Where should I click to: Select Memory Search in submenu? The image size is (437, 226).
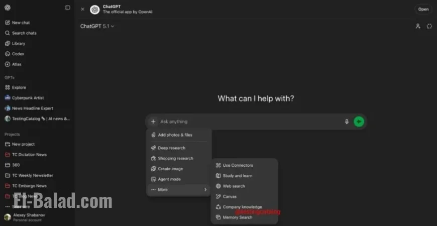245,217
